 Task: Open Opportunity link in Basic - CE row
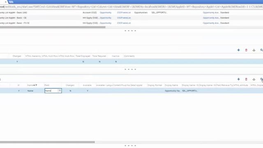[x=106, y=18]
